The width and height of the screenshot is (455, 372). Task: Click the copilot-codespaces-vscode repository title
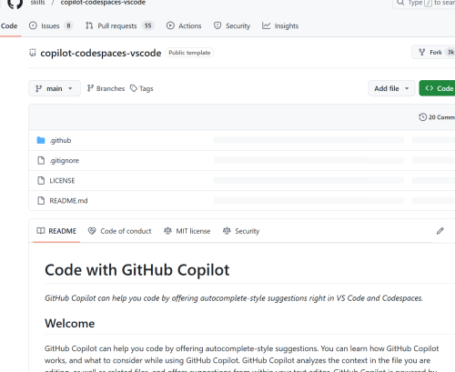[x=101, y=53]
